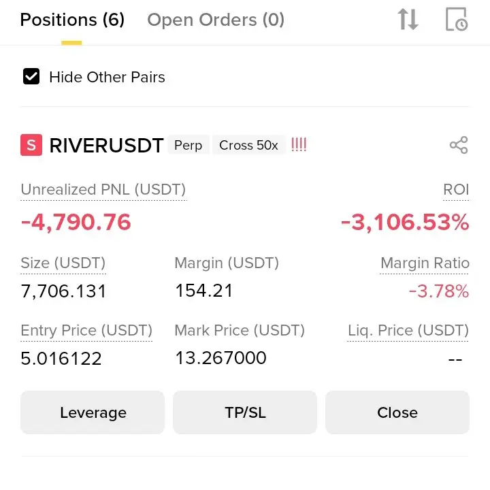Tap the ROI label for details

[456, 189]
